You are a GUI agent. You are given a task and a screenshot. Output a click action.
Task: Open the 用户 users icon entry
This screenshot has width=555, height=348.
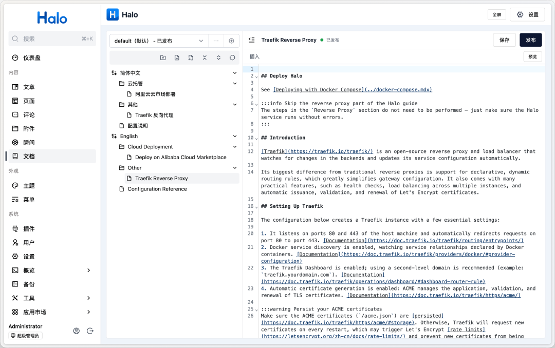(15, 243)
